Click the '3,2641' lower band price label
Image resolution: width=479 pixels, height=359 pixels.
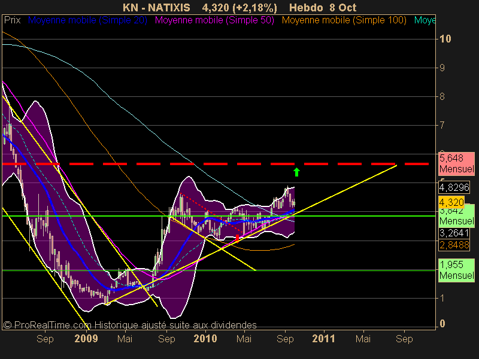(x=454, y=233)
